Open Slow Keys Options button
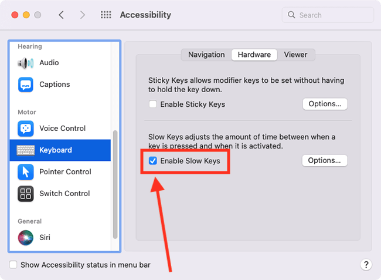The height and width of the screenshot is (280, 381). [x=325, y=161]
